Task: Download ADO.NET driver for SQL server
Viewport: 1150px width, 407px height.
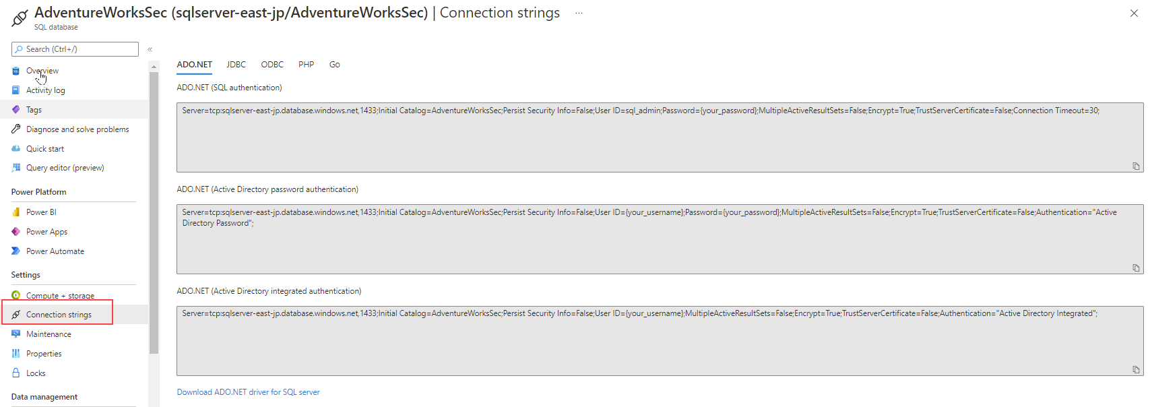Action: 248,392
